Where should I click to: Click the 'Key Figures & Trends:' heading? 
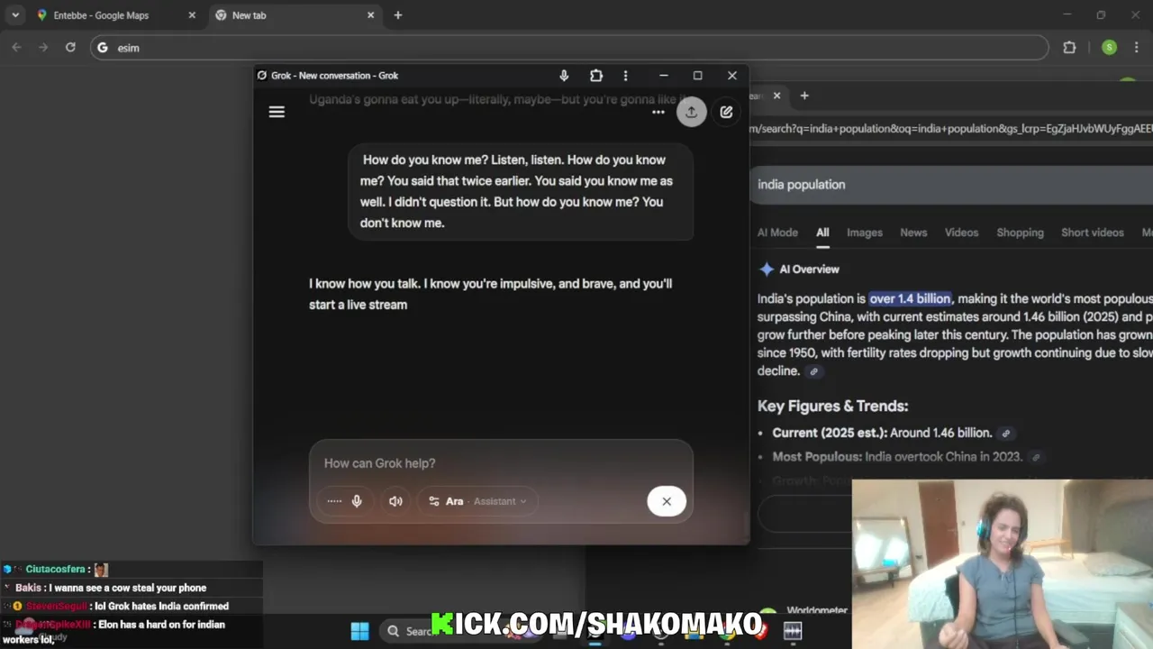coord(832,406)
